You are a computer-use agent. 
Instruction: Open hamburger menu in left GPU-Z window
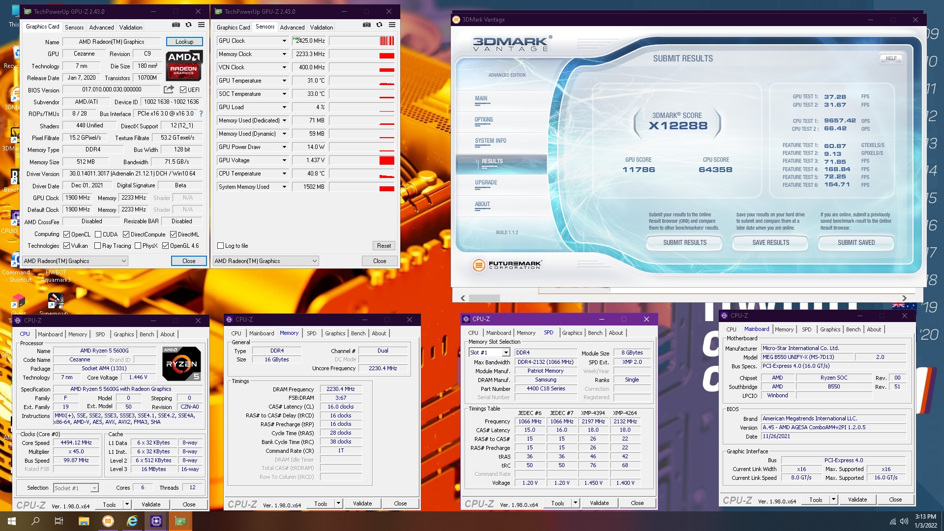pyautogui.click(x=201, y=25)
